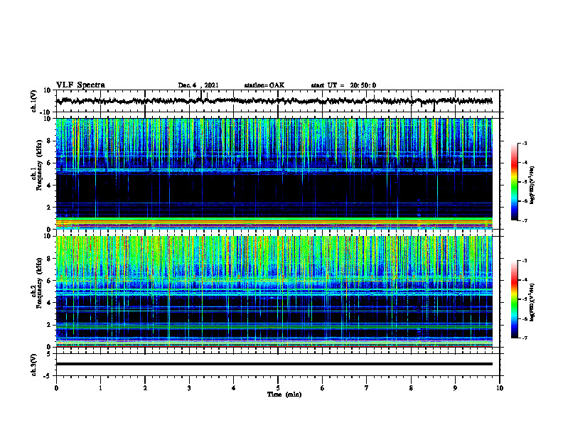Click the "4" kHz tick of ch.1 spectrogram
Screen dimensions: 563x435
click(x=49, y=186)
